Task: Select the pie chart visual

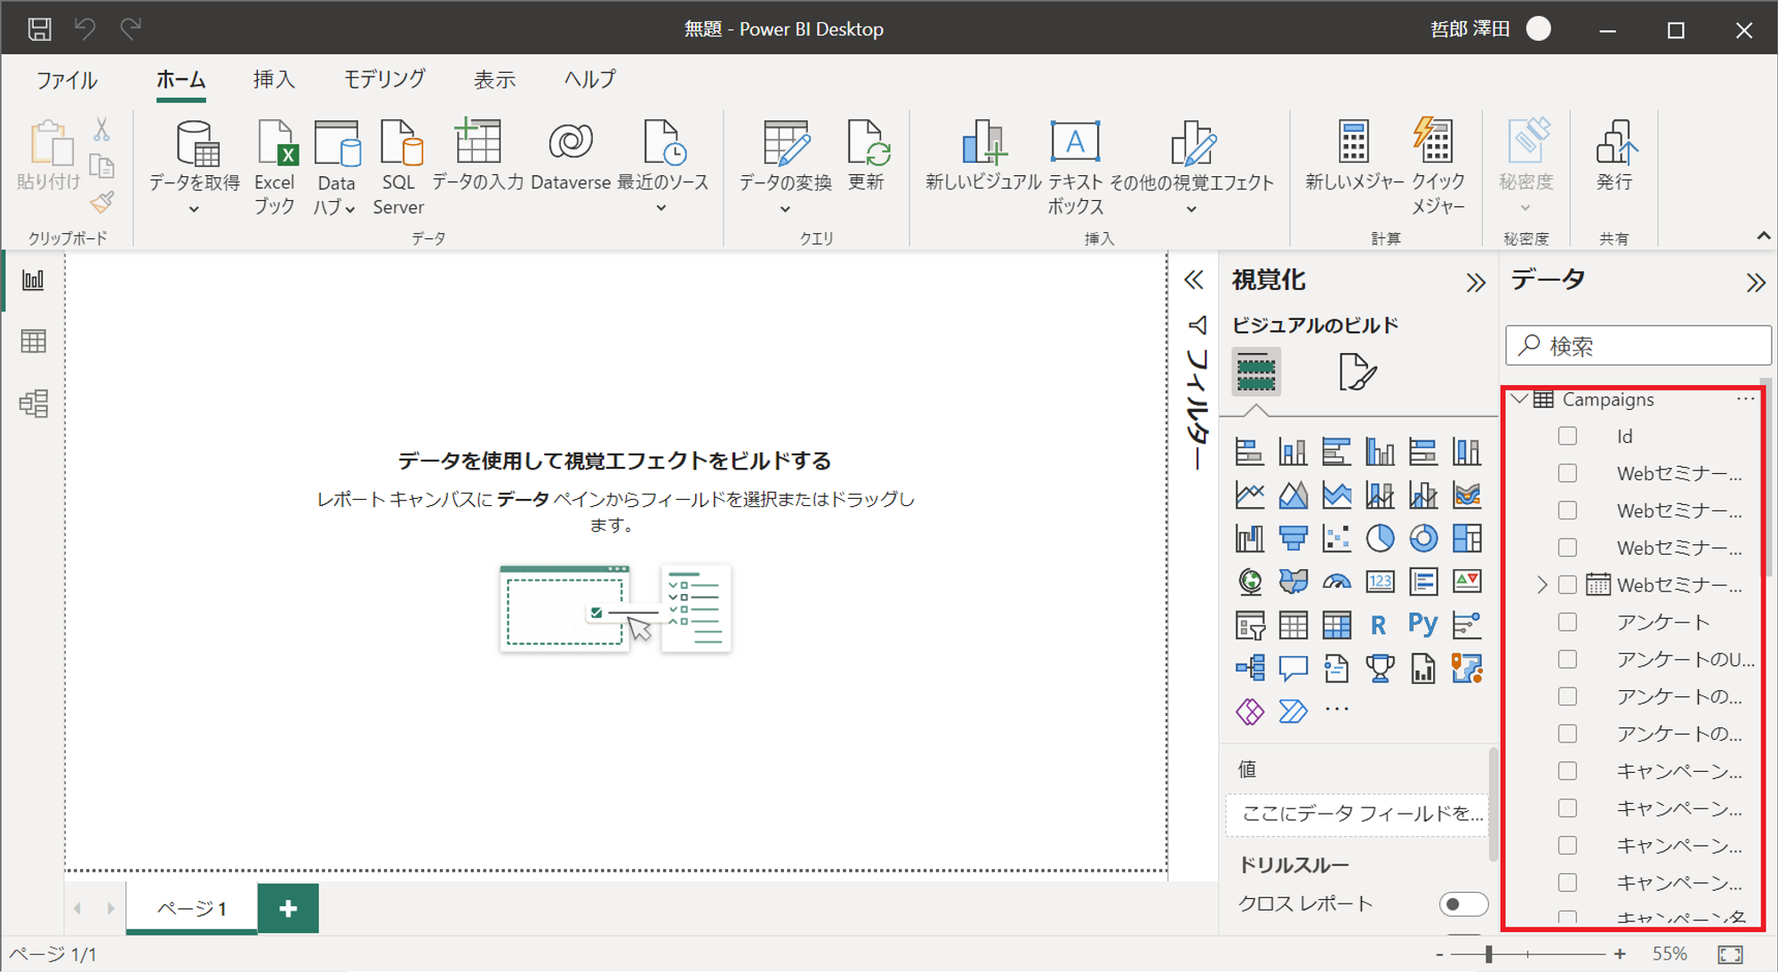Action: pyautogui.click(x=1380, y=538)
